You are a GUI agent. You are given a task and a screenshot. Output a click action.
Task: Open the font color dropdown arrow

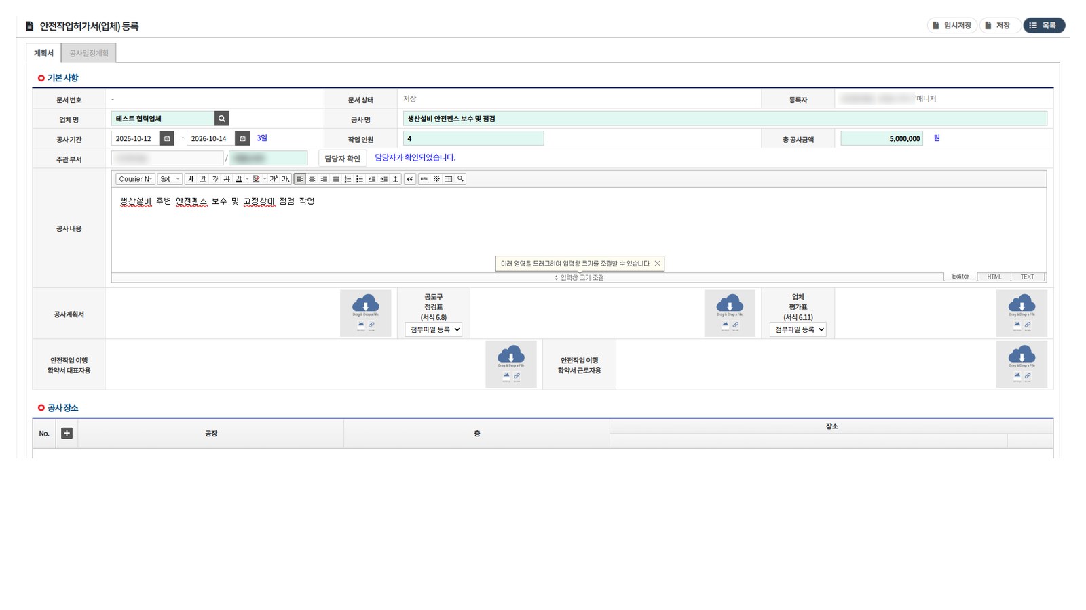247,179
